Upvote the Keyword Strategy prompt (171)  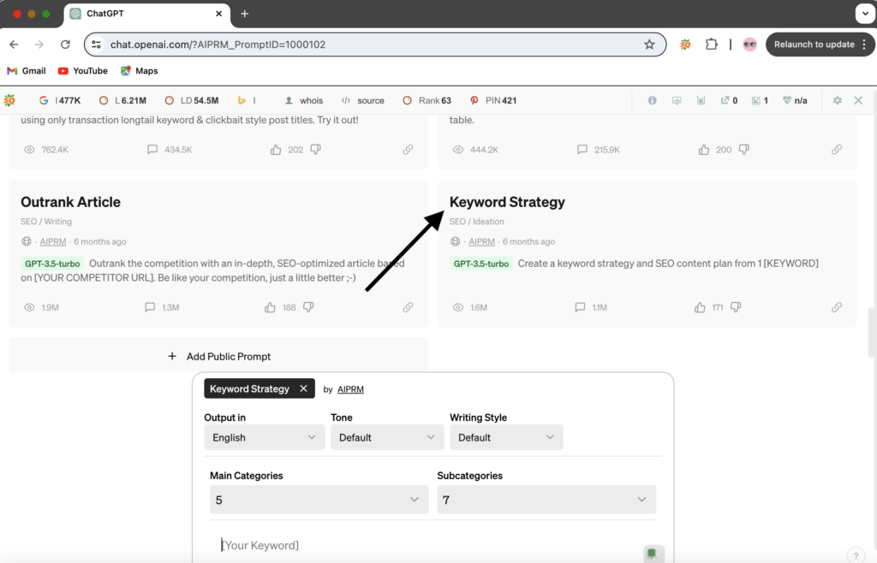[x=700, y=307]
